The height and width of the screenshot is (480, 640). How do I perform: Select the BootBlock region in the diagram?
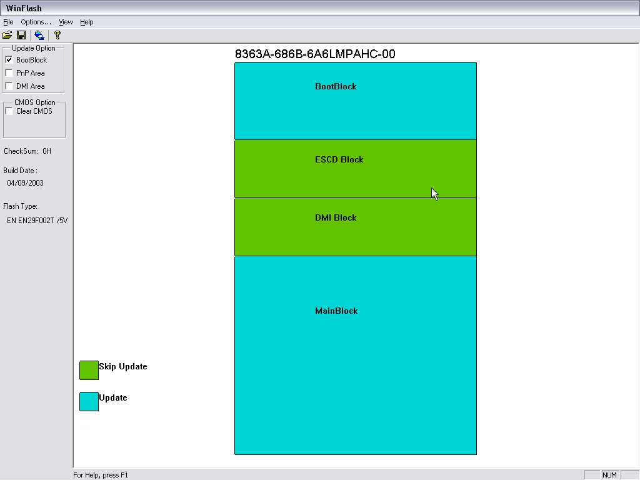(356, 101)
